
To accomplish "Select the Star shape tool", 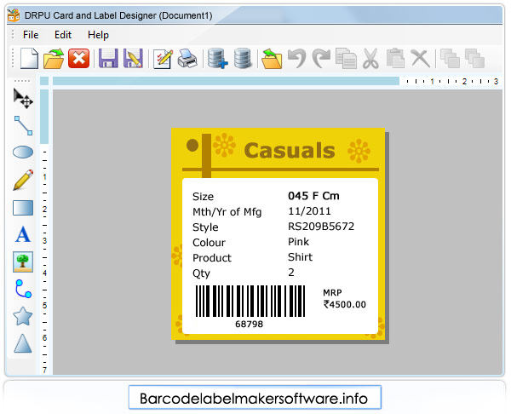I will [23, 316].
